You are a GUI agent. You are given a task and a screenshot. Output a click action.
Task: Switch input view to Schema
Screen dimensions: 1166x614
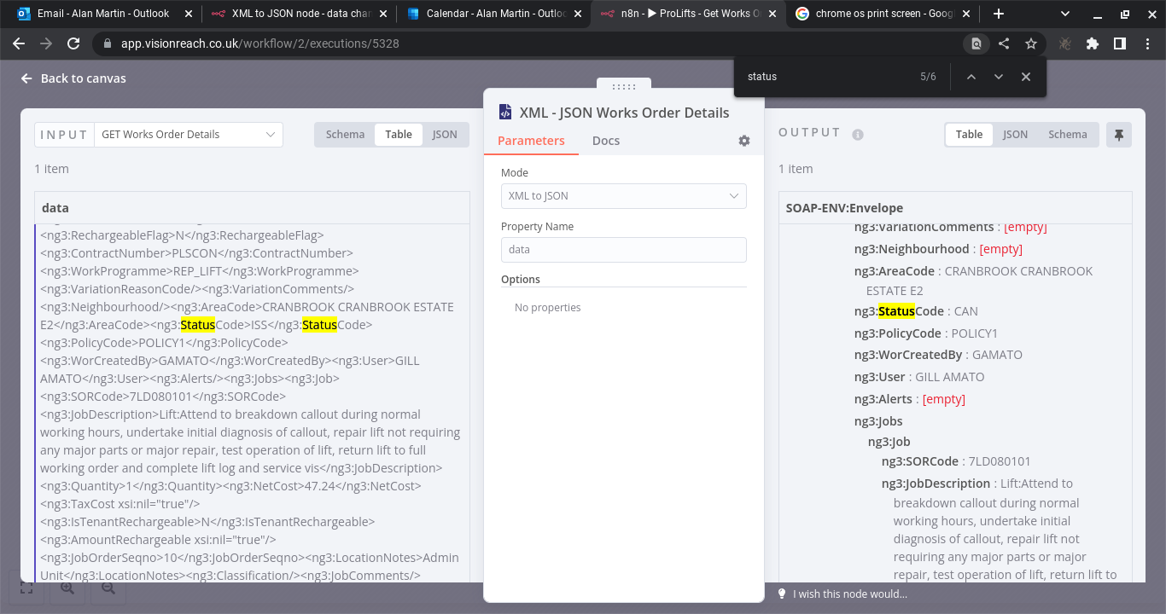tap(345, 135)
